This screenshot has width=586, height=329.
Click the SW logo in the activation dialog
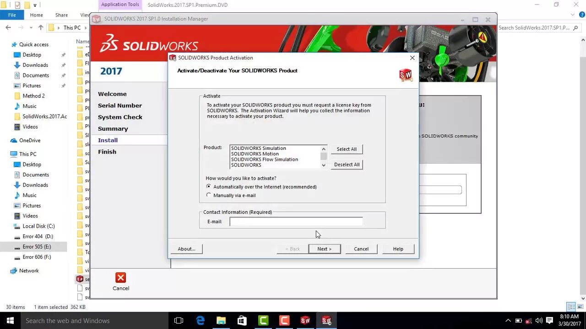[x=406, y=74]
